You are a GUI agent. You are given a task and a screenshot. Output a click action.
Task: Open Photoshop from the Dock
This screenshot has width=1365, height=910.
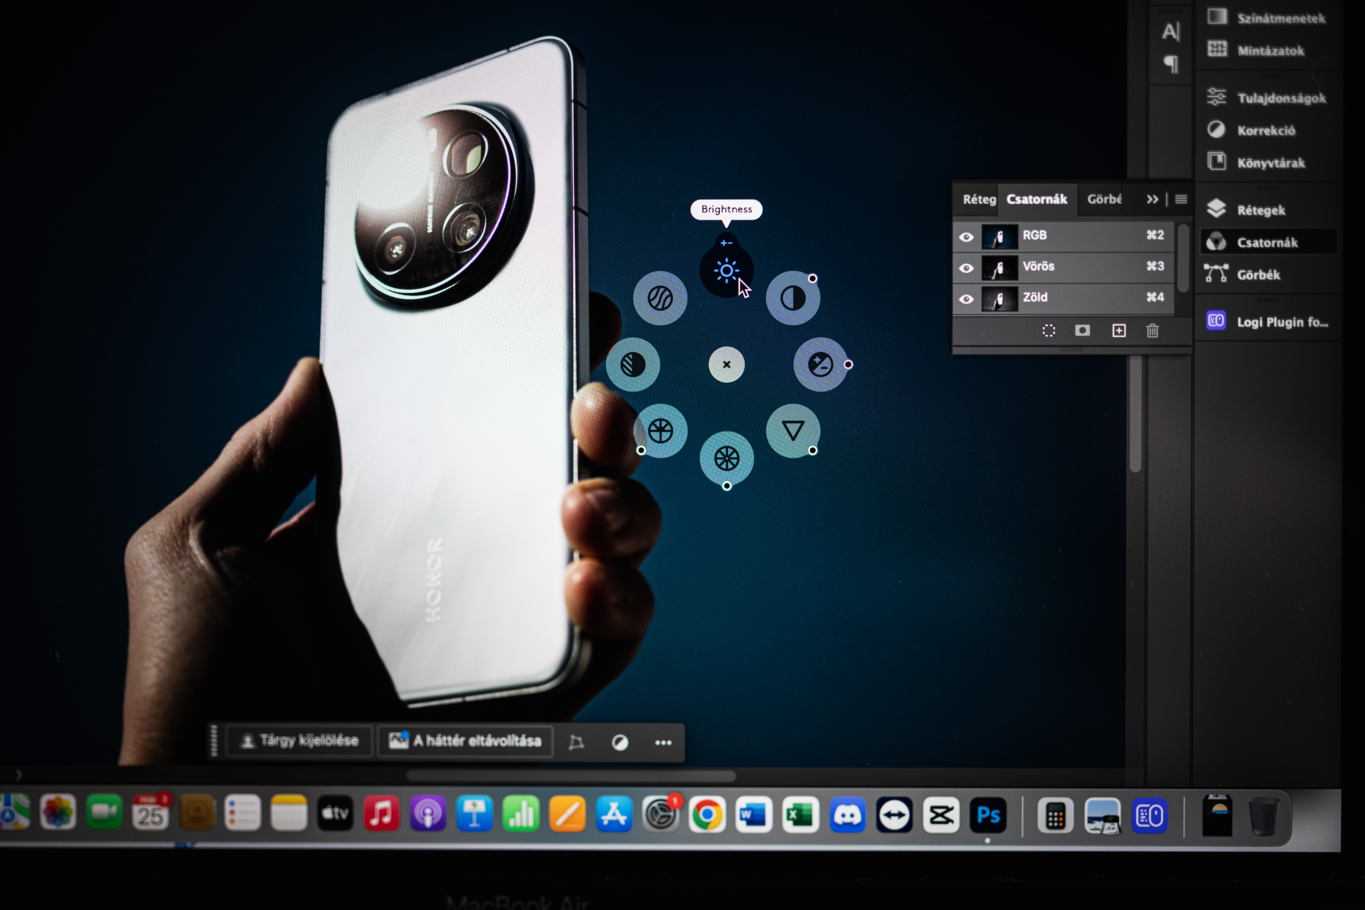(x=988, y=815)
